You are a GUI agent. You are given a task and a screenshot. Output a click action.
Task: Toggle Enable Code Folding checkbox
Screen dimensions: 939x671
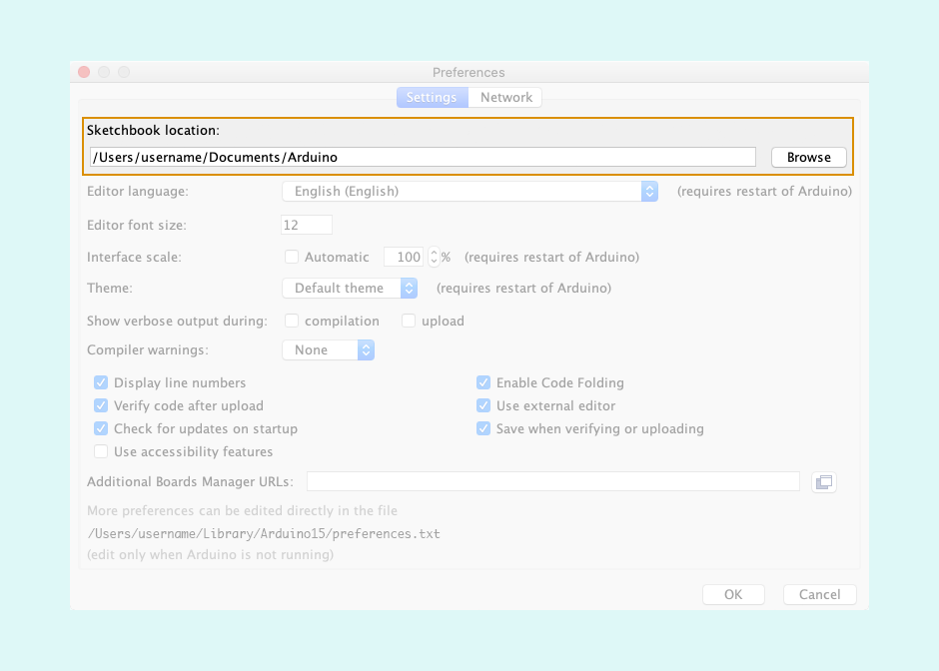pos(483,382)
